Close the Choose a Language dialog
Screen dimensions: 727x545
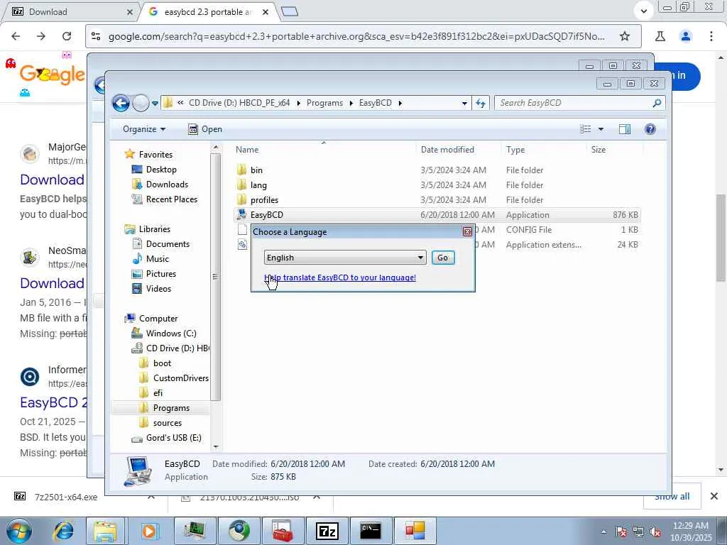pos(467,232)
